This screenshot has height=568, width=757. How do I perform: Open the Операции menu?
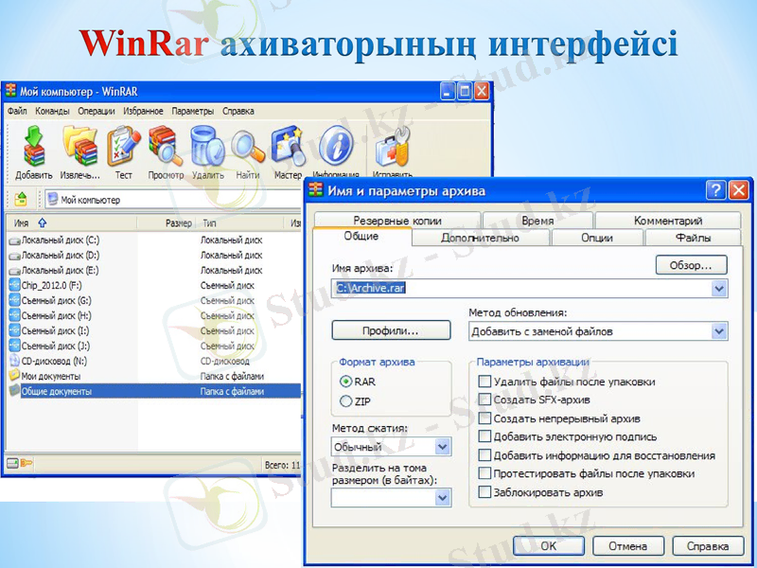[97, 111]
